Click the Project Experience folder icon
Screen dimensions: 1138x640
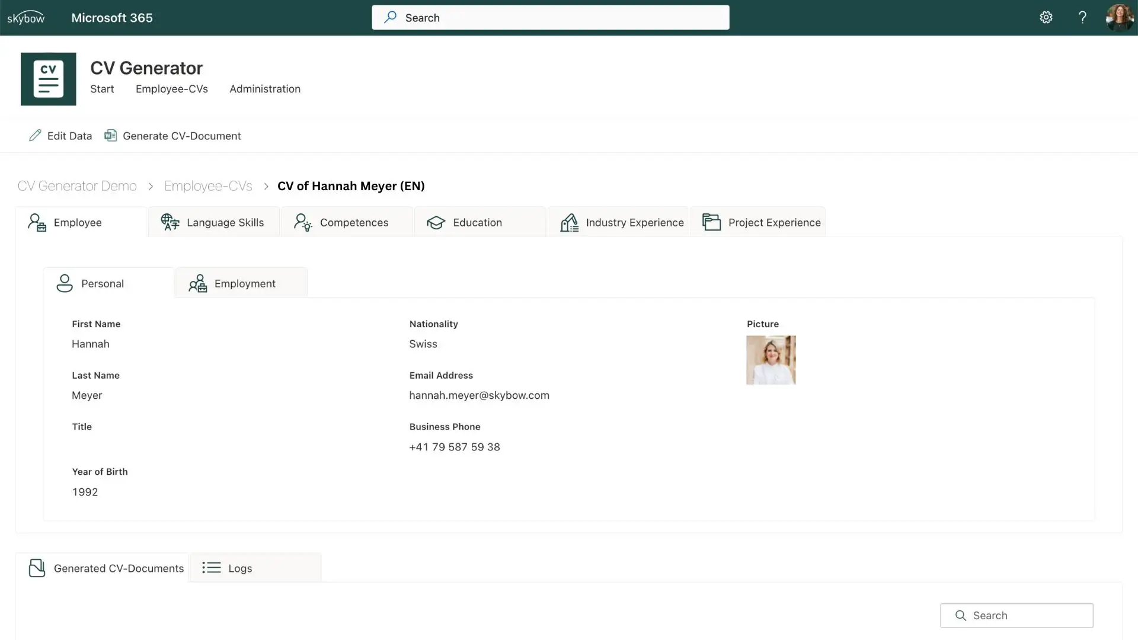coord(711,222)
